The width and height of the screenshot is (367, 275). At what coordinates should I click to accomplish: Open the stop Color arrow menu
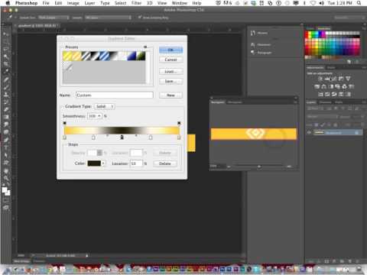(x=103, y=163)
